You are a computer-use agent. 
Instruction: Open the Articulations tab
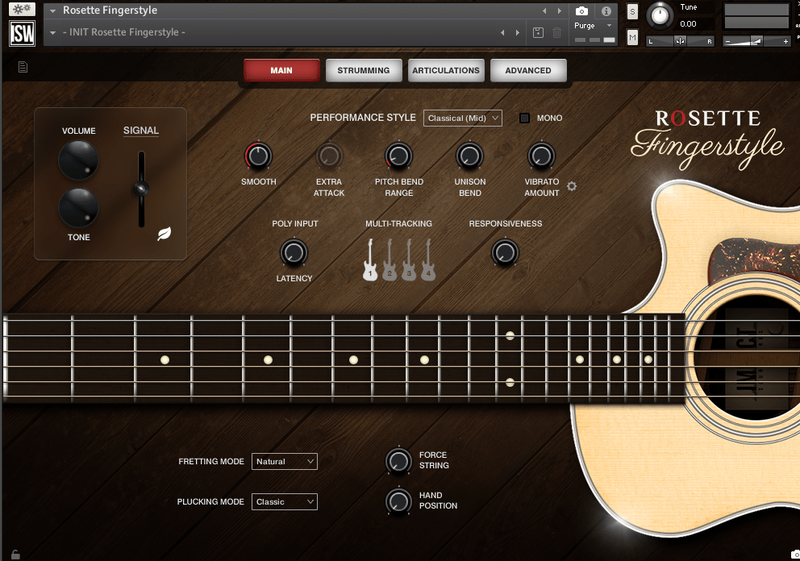pos(446,70)
